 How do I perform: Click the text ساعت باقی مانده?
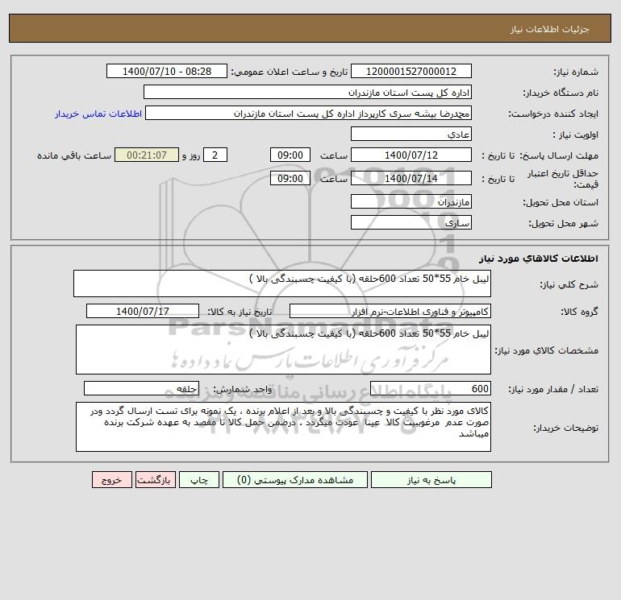click(x=74, y=155)
